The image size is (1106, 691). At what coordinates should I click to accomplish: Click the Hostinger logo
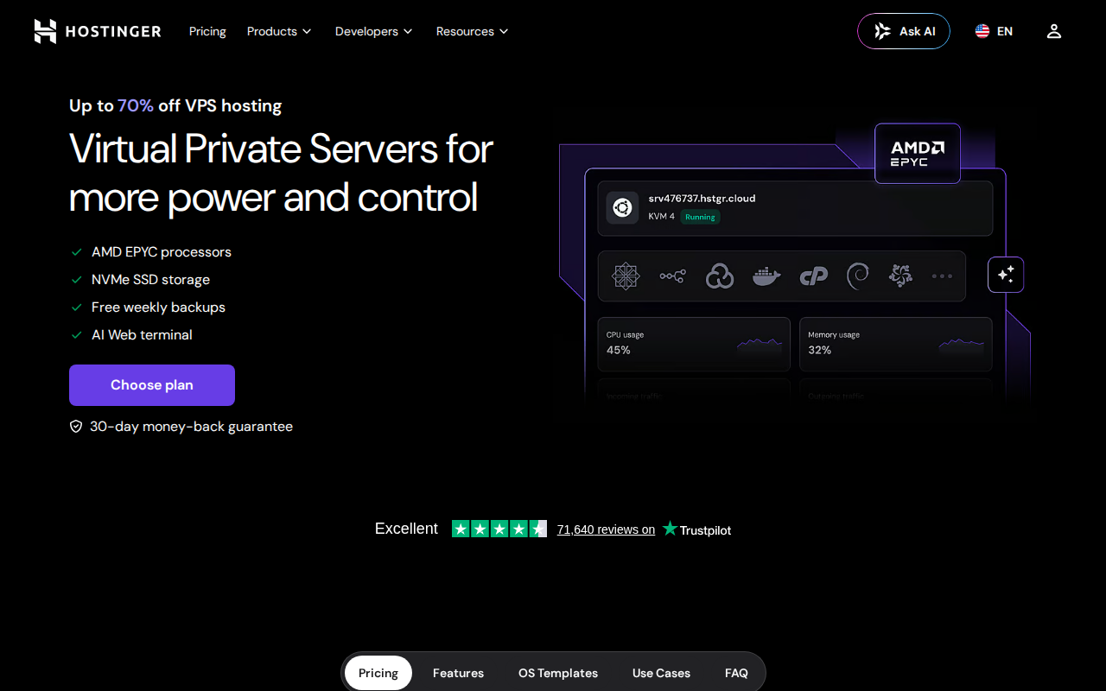[x=98, y=31]
